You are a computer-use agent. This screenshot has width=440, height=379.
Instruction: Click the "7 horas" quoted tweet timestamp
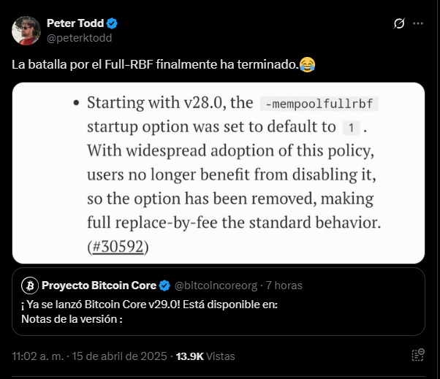coord(284,285)
